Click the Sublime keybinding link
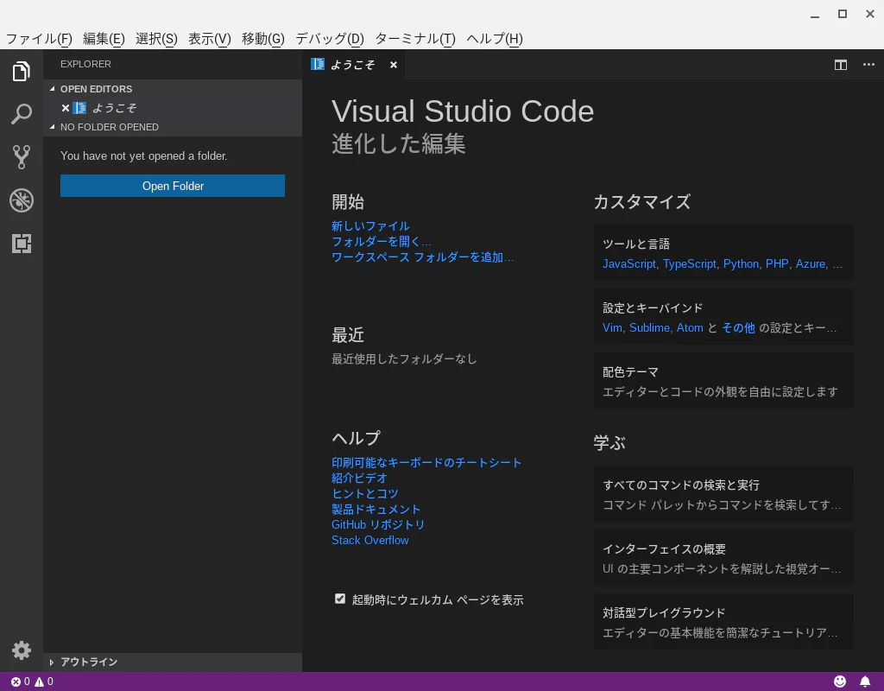The height and width of the screenshot is (691, 884). pos(649,327)
